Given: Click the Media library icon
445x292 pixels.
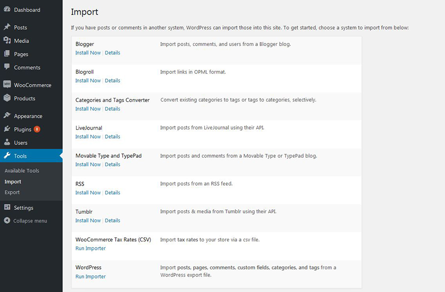Looking at the screenshot, I should click(x=7, y=40).
